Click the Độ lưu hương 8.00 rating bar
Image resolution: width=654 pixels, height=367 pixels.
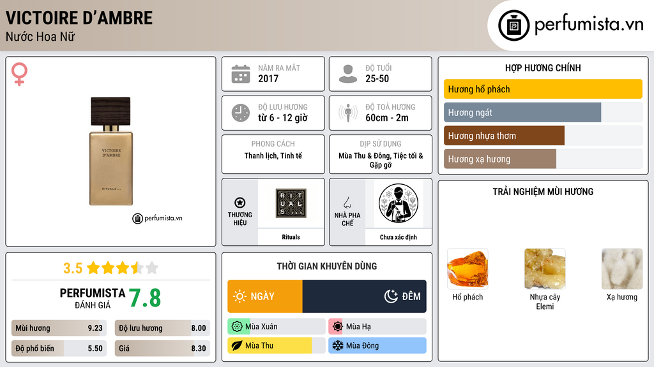(162, 328)
